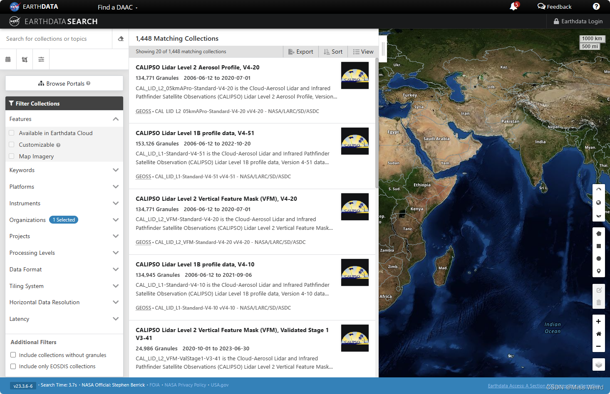
Task: Select South Polar projection on map
Action: pos(599,215)
